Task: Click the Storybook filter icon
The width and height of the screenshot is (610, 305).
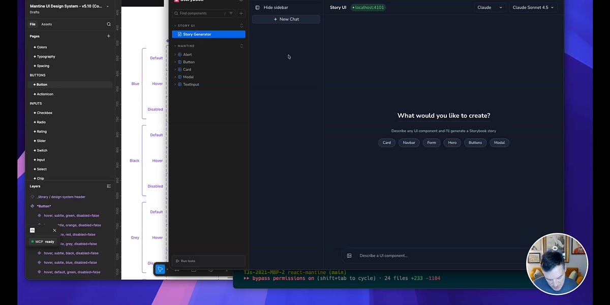Action: tap(231, 13)
